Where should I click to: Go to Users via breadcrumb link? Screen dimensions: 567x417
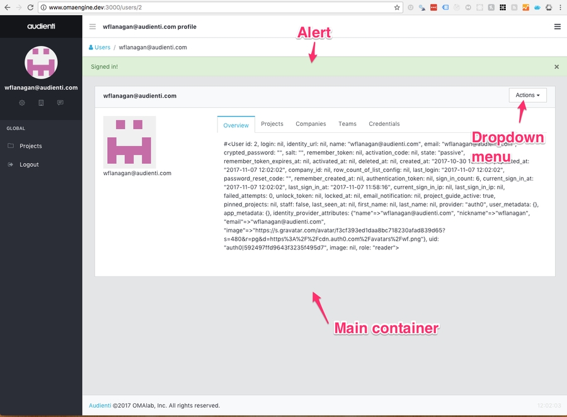pos(102,47)
